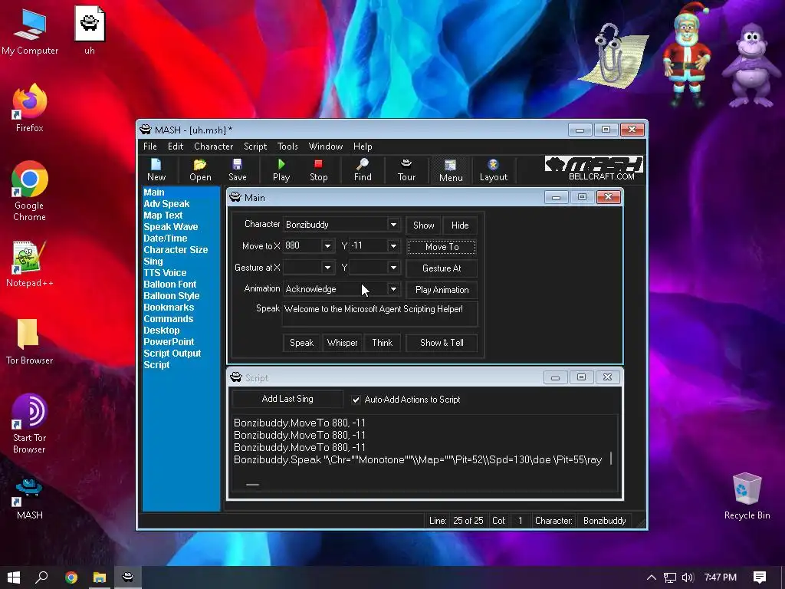Open the Script menu
Viewport: 785px width, 589px height.
[255, 146]
